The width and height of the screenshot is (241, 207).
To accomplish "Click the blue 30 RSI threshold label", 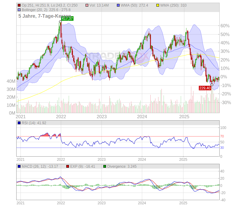I will pos(222,148).
